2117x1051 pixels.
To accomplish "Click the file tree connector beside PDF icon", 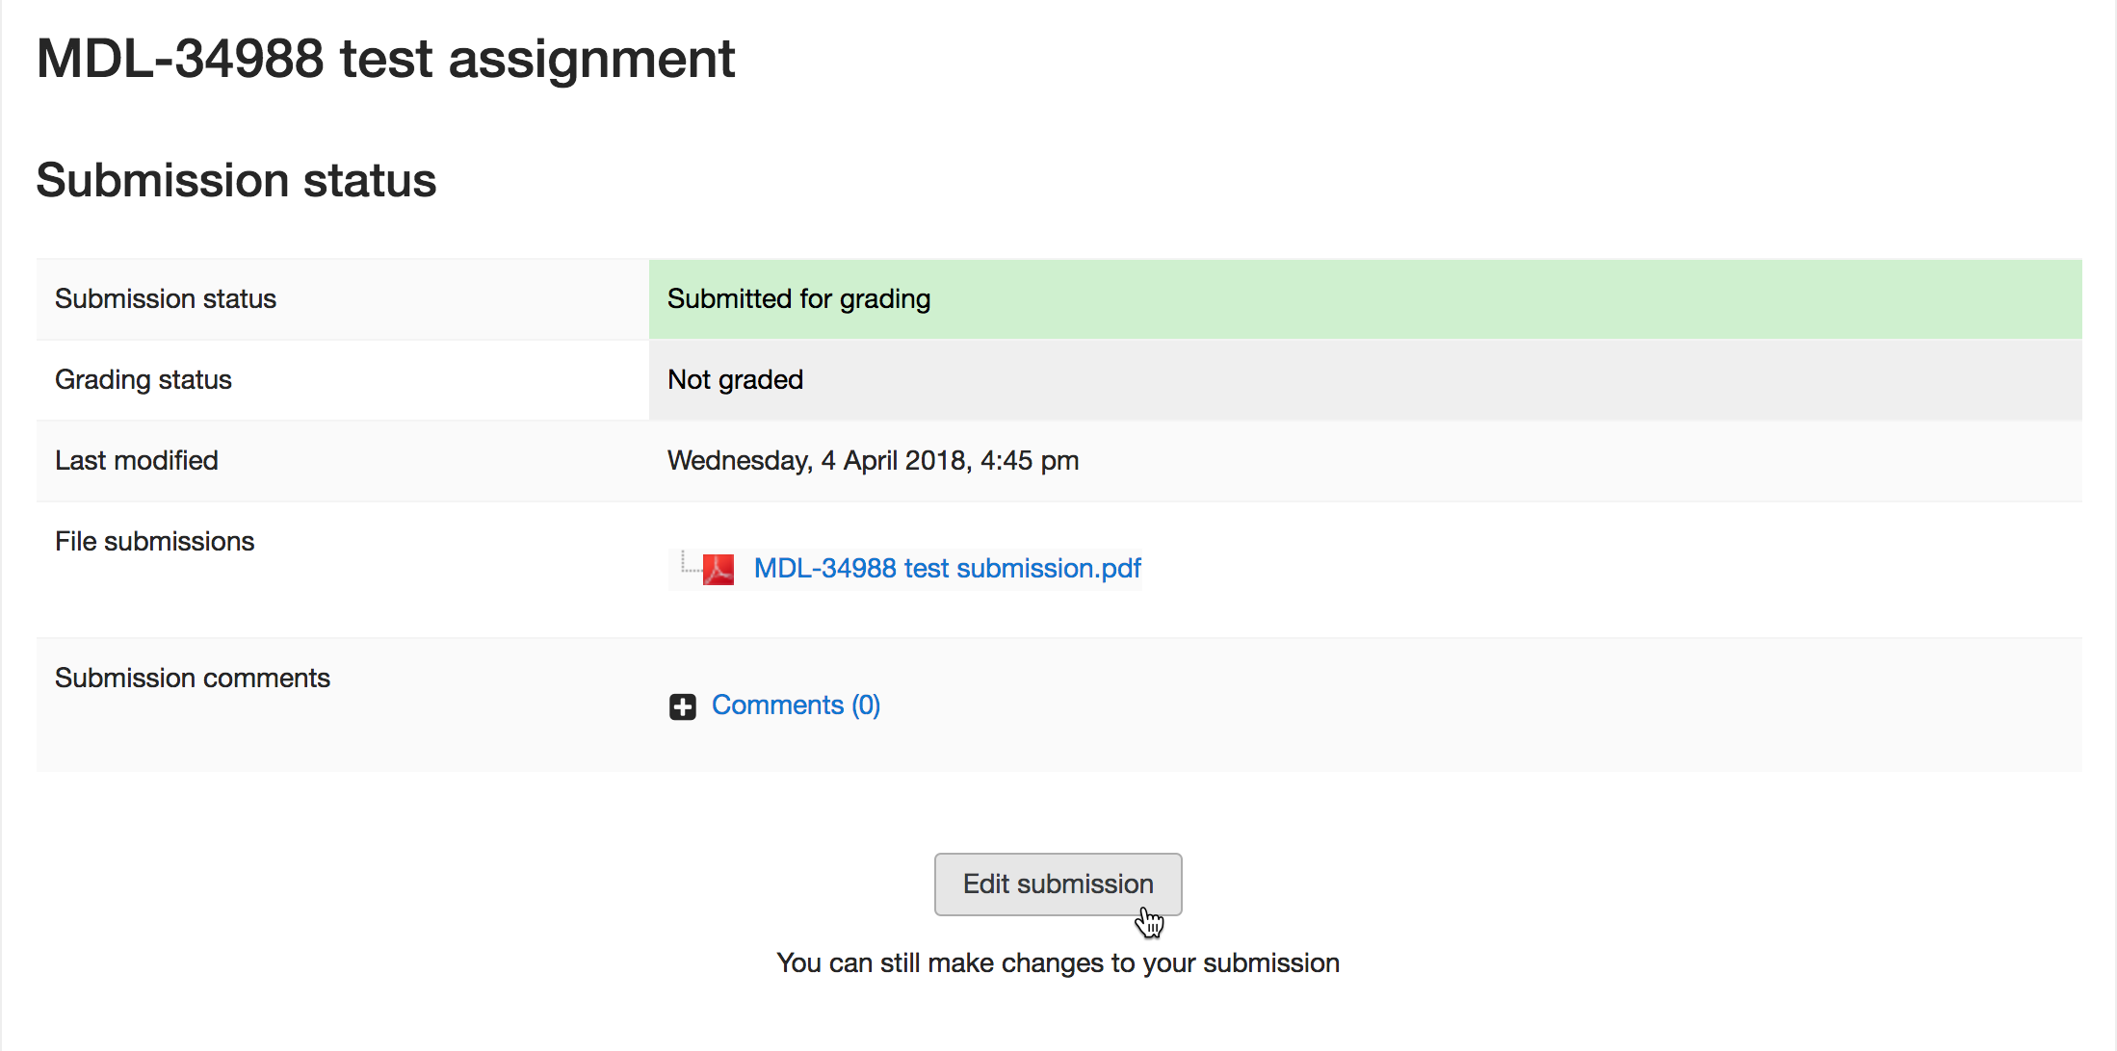I will (x=690, y=562).
